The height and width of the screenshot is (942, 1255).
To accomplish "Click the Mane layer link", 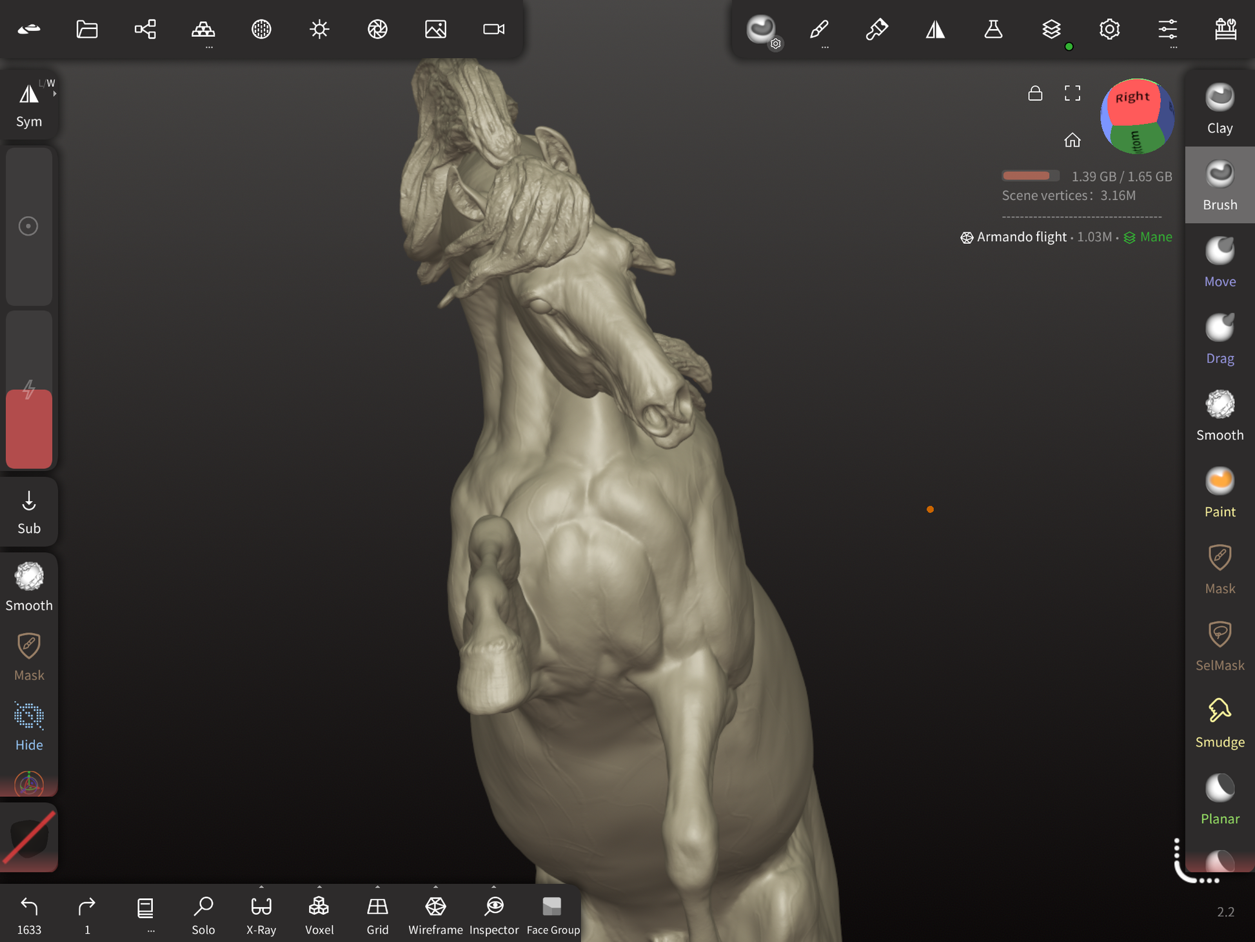I will (1155, 237).
